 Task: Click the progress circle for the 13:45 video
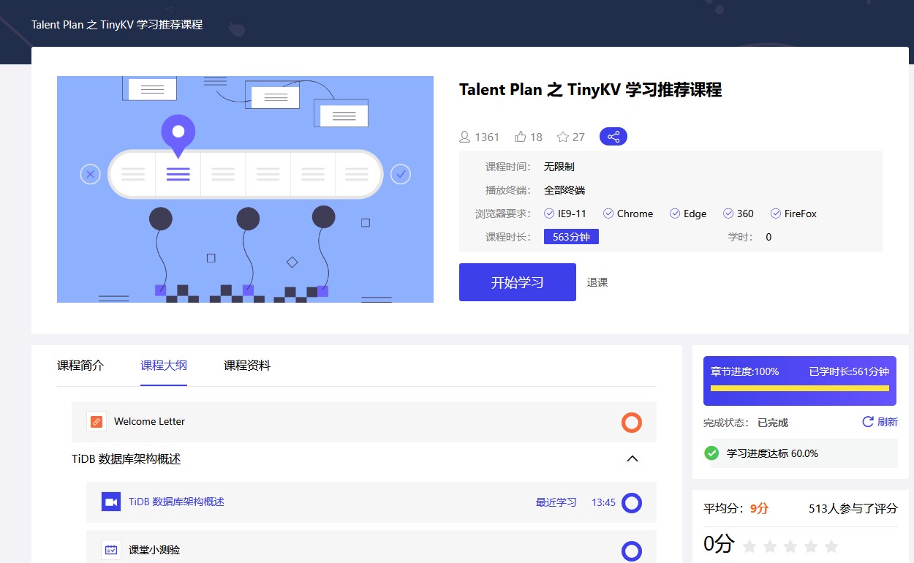[632, 502]
